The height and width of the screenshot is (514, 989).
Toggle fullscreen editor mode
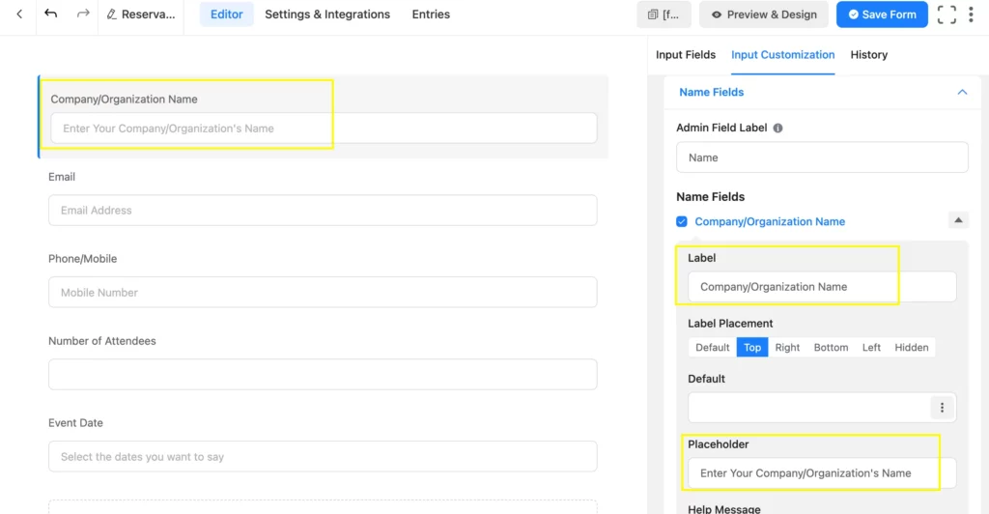[947, 14]
